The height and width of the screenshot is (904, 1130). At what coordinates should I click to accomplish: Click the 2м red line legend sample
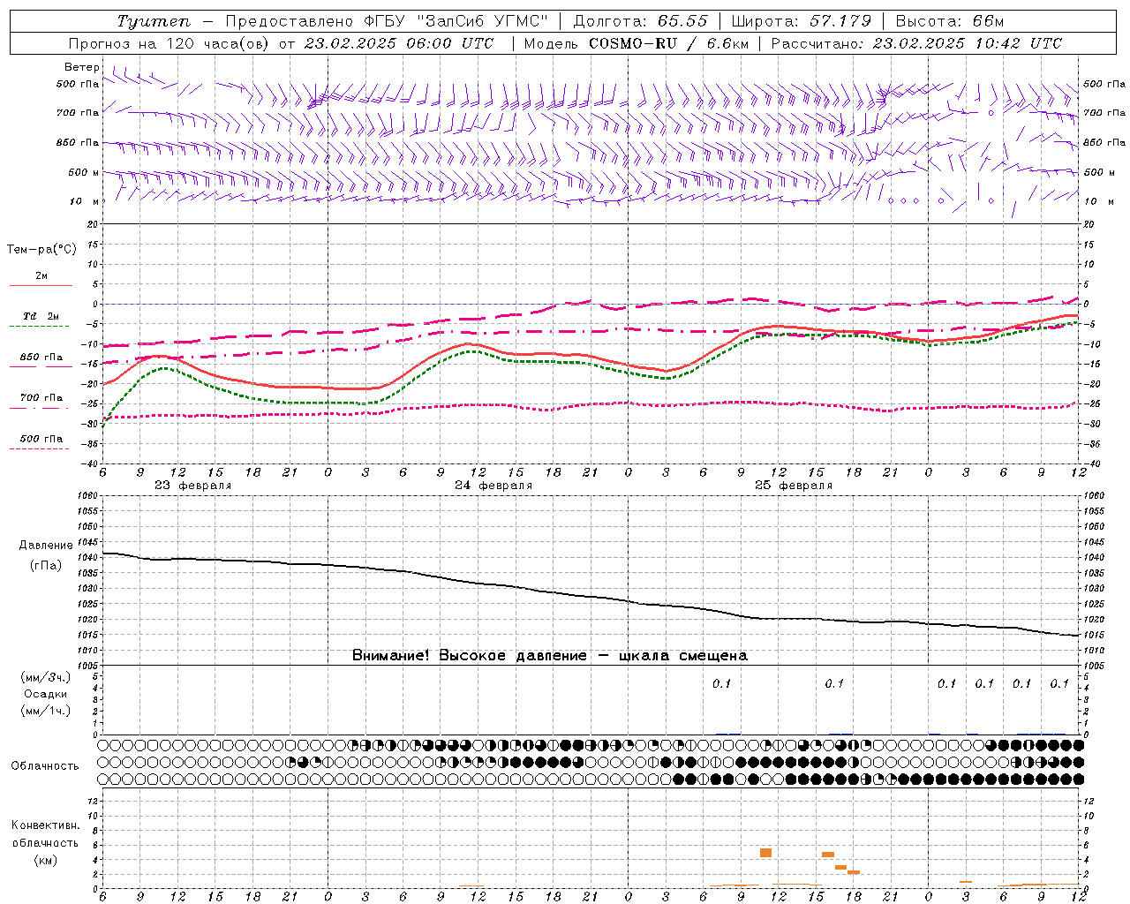pos(41,285)
